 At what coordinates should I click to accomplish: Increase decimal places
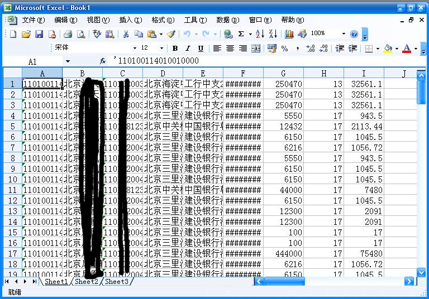(311, 49)
